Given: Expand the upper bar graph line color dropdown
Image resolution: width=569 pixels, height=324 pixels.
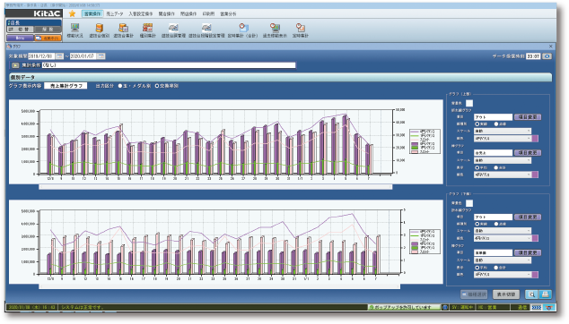Looking at the screenshot, I should tap(503, 175).
